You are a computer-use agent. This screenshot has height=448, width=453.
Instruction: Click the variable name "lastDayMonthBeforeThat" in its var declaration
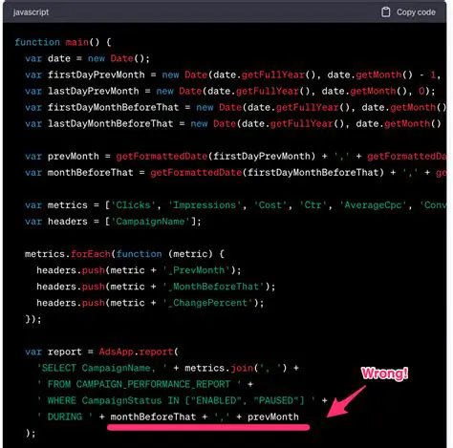111,123
